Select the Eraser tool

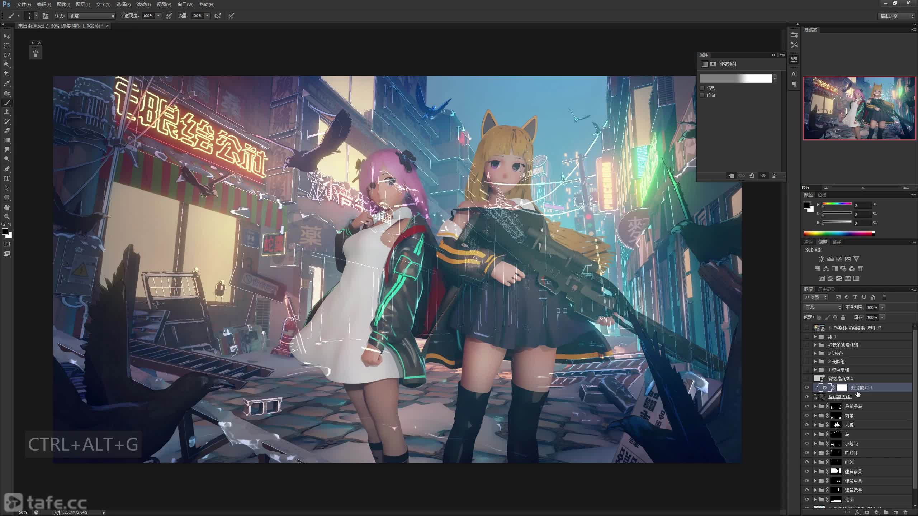point(7,131)
